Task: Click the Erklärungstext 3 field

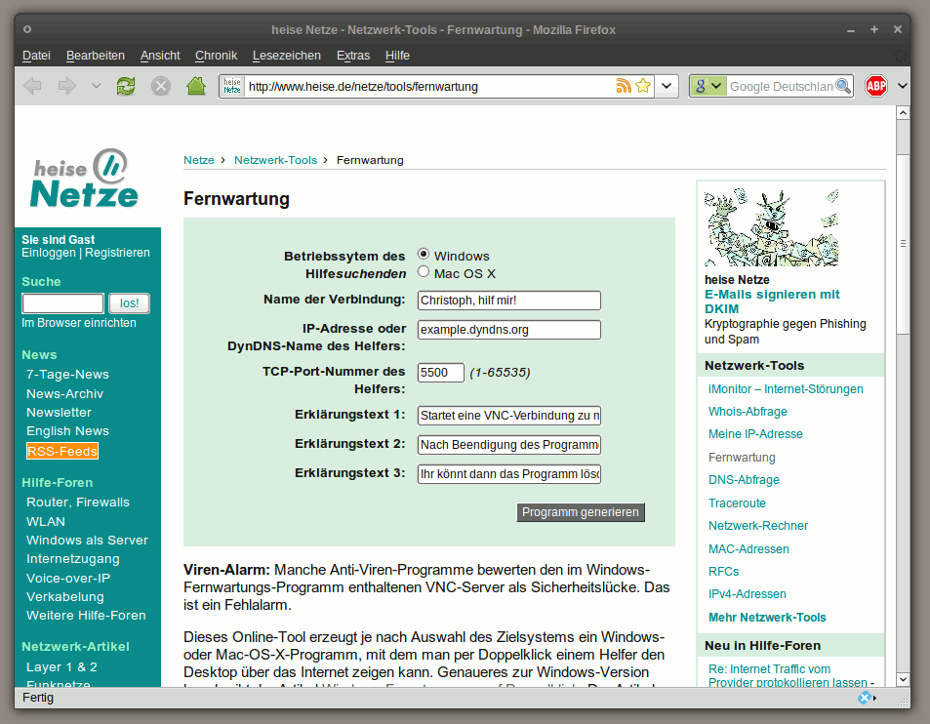Action: [508, 474]
